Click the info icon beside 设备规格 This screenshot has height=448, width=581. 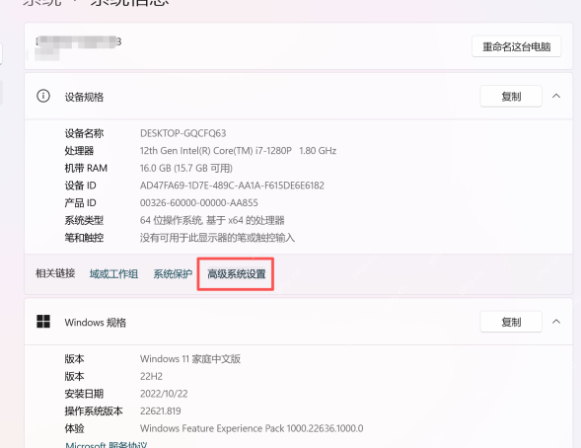click(43, 96)
